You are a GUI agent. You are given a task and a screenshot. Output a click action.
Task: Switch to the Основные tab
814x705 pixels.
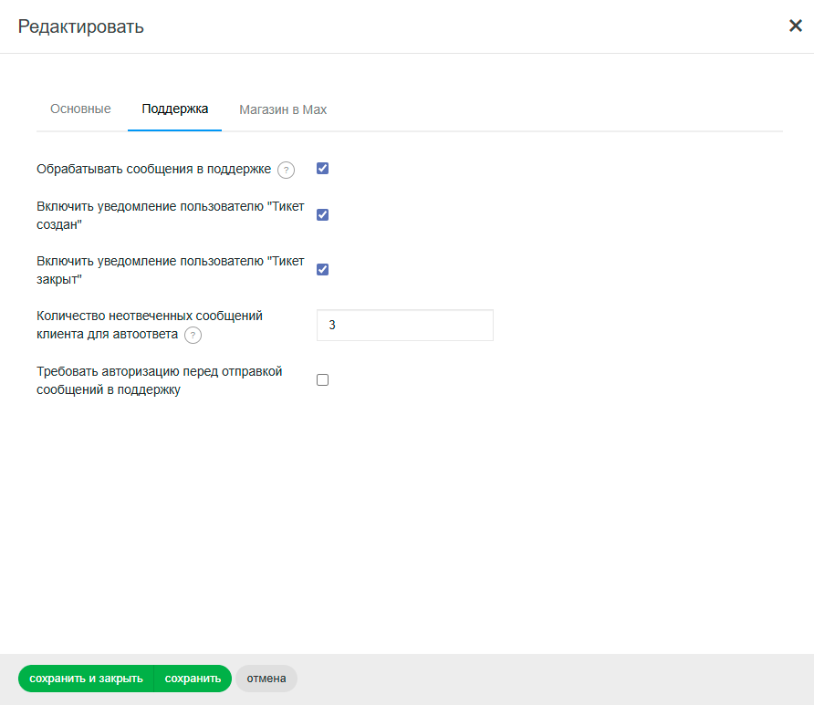click(80, 109)
